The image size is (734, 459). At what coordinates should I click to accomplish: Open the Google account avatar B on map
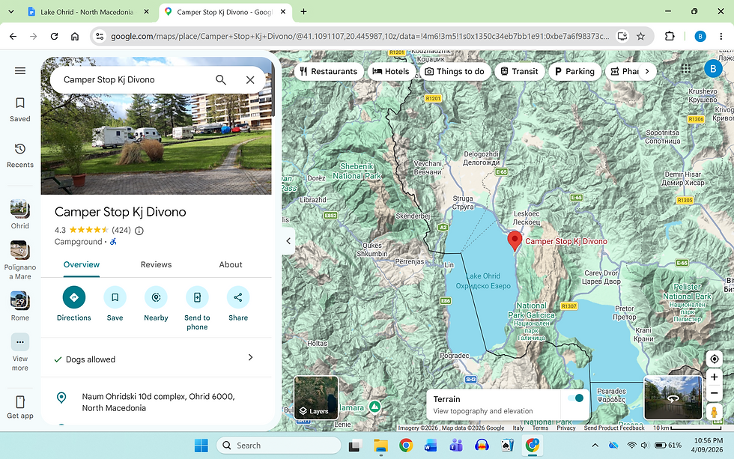713,69
